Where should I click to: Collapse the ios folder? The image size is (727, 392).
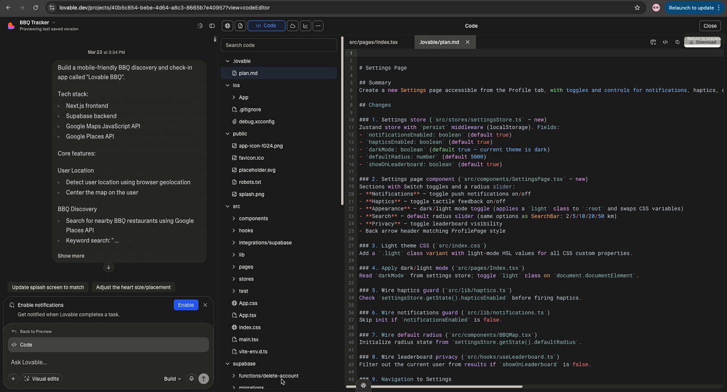click(228, 85)
